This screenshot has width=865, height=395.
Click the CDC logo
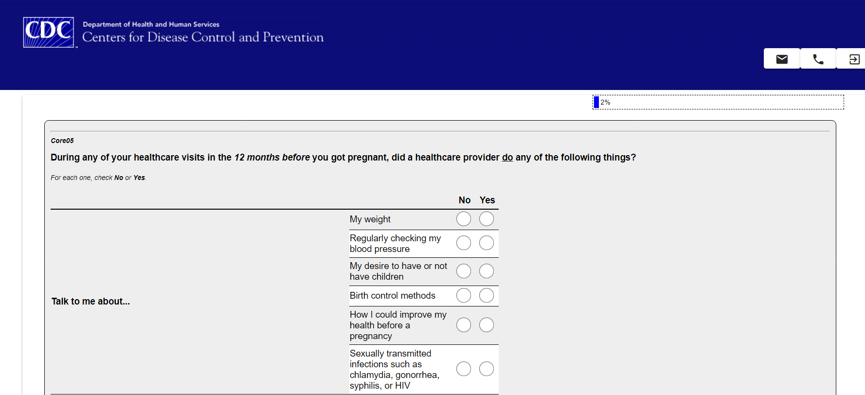tap(49, 32)
